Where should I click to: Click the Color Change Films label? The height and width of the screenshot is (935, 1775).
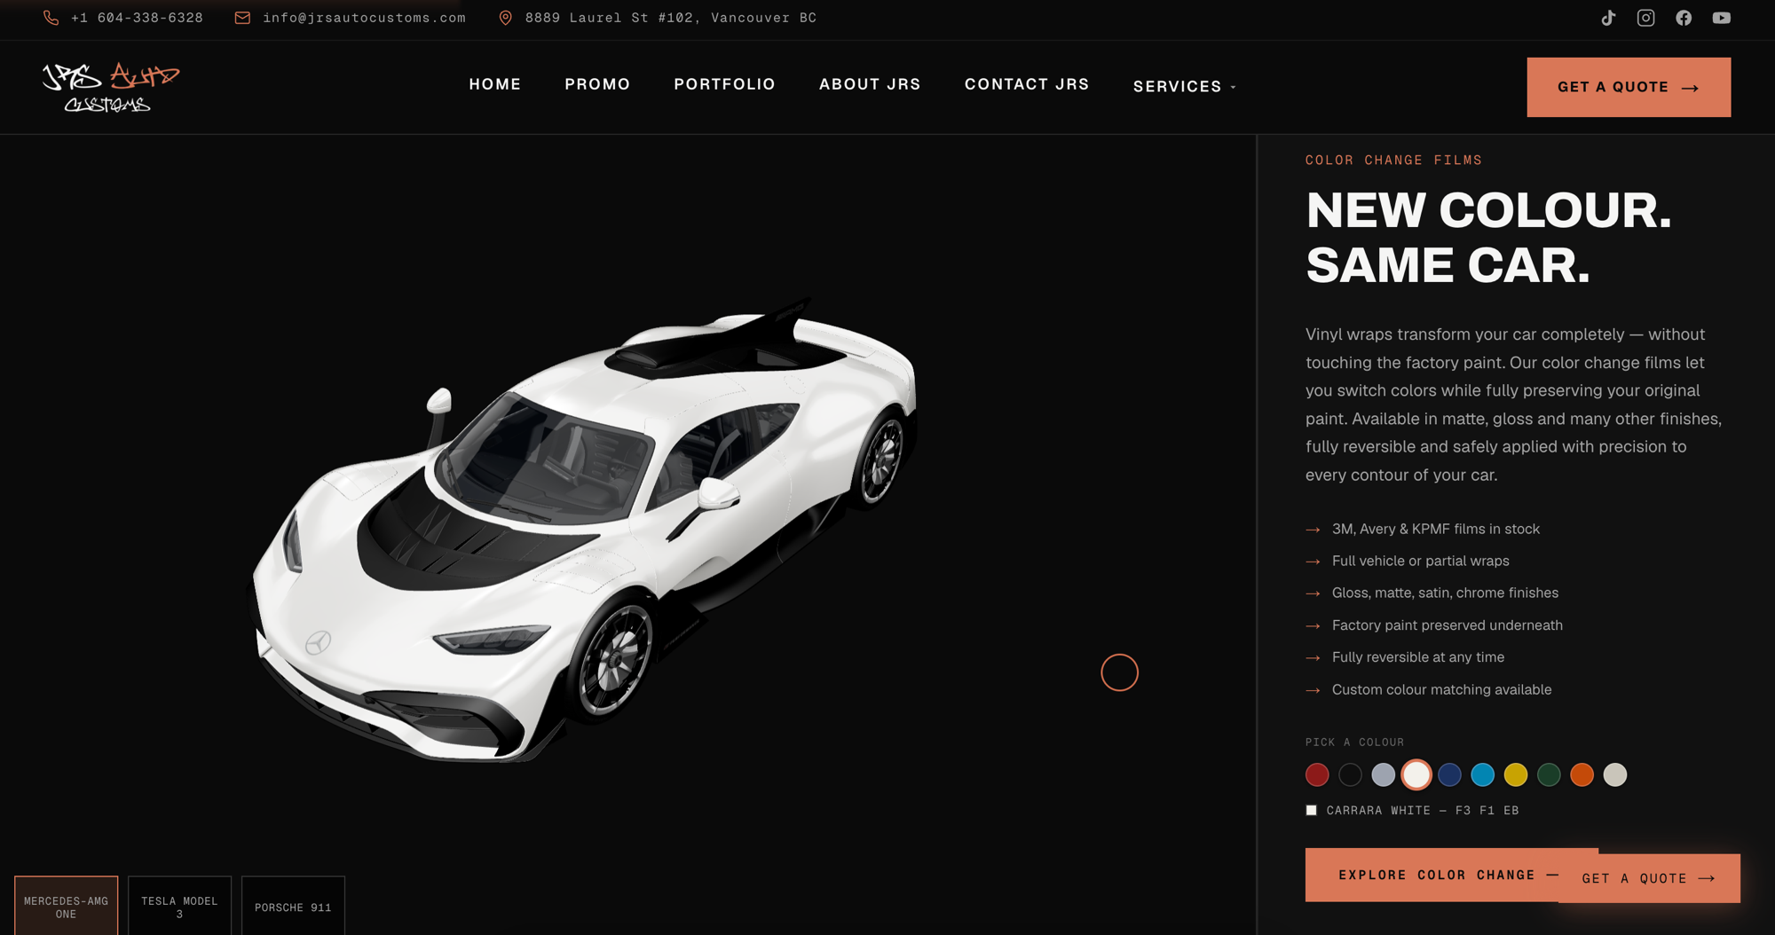point(1393,161)
